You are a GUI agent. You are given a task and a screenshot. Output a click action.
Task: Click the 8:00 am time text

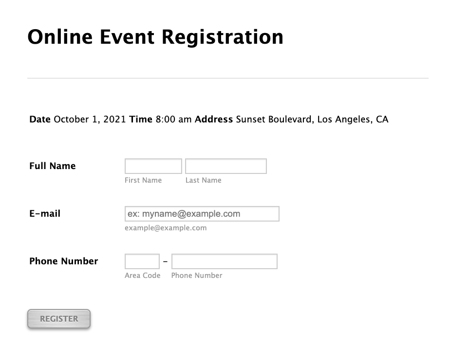(173, 120)
